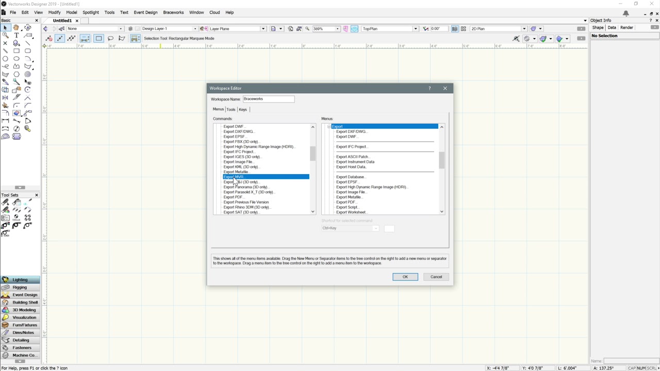Image resolution: width=660 pixels, height=371 pixels.
Task: Close the Untitled1 document tab
Action: click(77, 21)
